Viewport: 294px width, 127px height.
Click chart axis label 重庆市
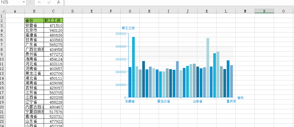(x=231, y=101)
